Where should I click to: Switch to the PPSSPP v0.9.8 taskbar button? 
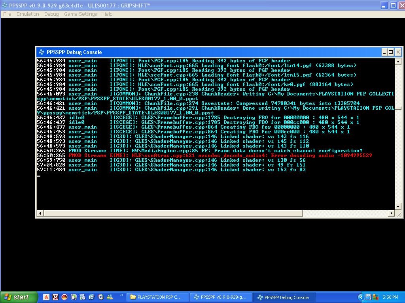(x=220, y=297)
